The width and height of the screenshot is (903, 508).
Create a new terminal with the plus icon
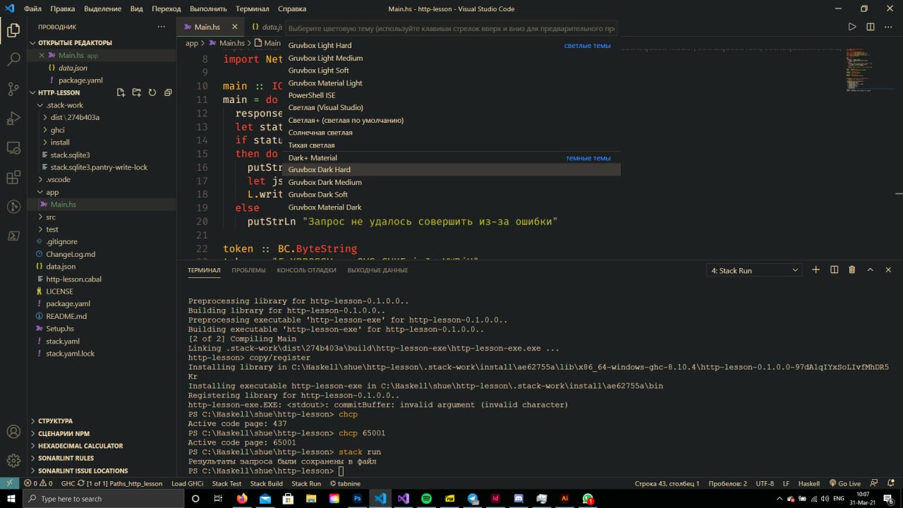[x=816, y=270]
